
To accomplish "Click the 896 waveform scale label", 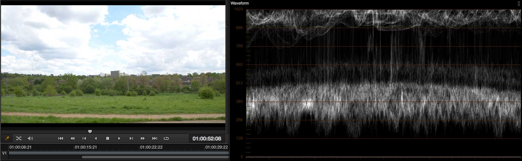I will coord(239,28).
